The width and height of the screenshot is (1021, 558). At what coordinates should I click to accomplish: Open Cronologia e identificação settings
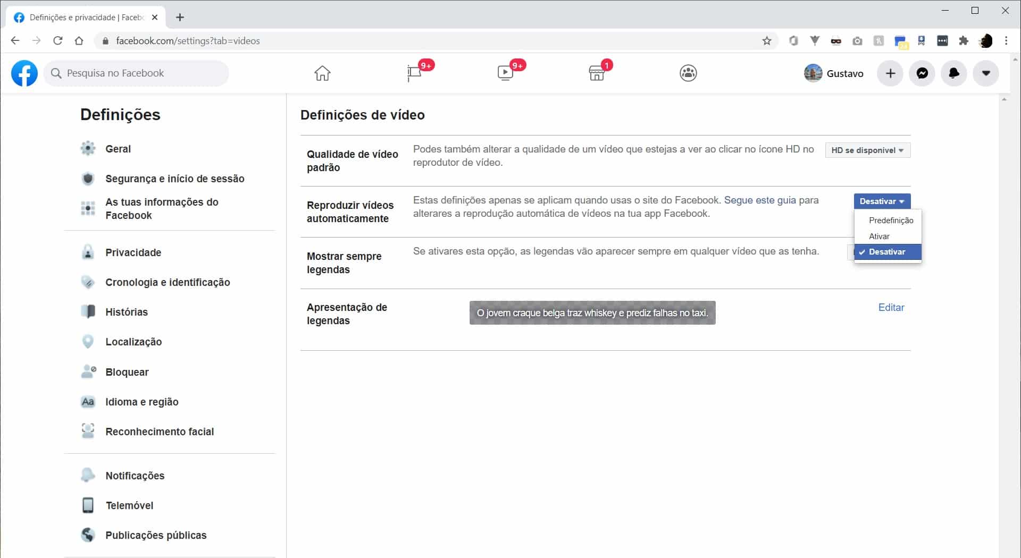(168, 282)
